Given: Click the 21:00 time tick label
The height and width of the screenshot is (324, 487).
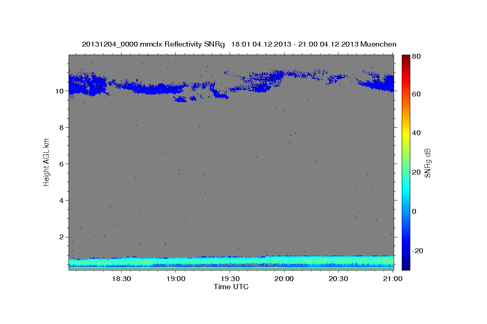Looking at the screenshot, I should (393, 279).
